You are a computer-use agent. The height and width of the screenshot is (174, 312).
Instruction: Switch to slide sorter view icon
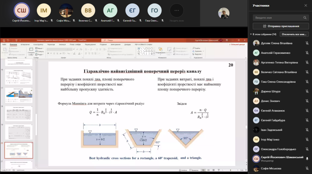point(208,170)
